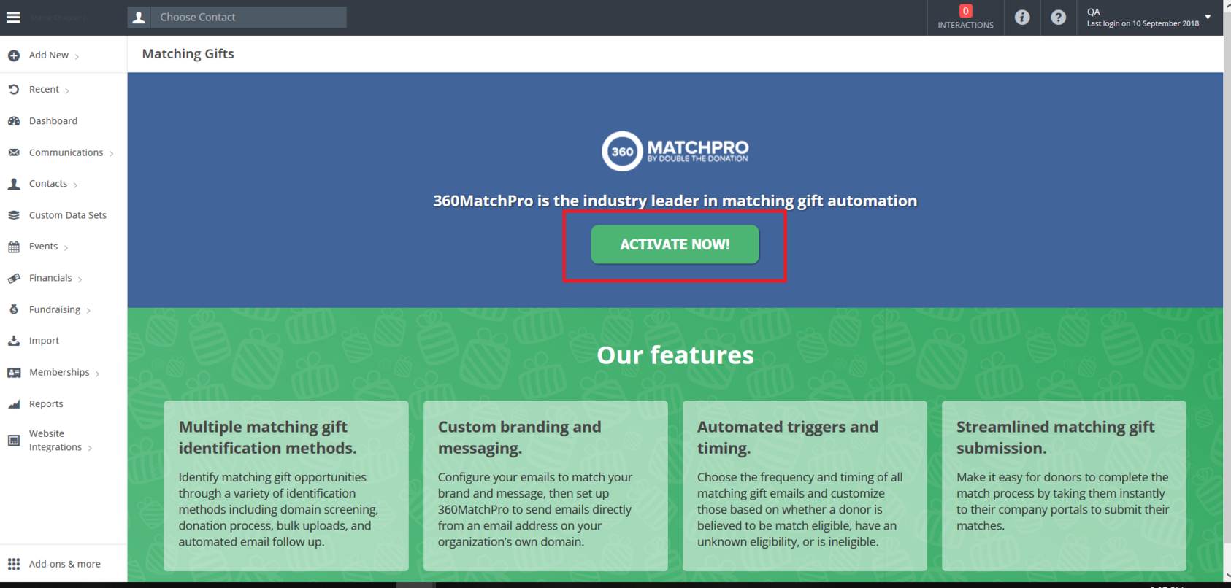
Task: Expand the Fundraising submenu arrow
Action: 88,310
